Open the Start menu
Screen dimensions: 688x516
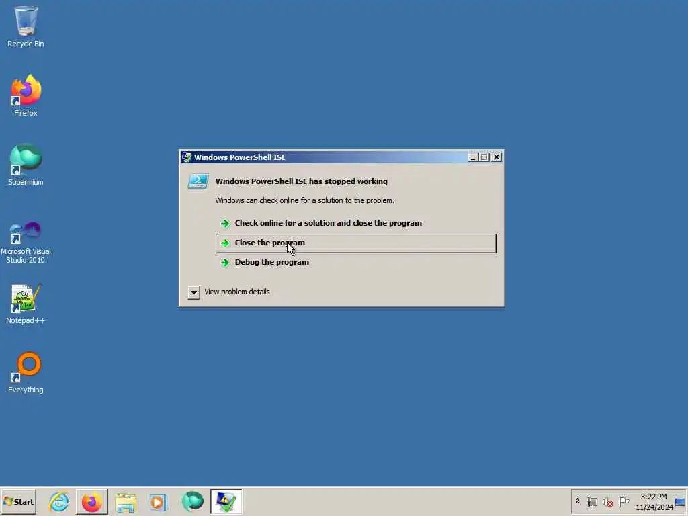(x=18, y=501)
